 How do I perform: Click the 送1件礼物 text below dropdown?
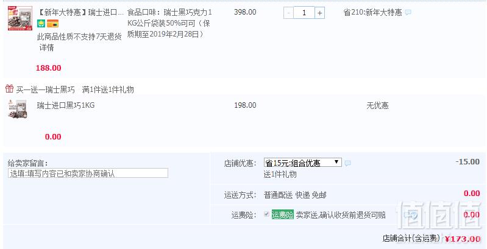[280, 175]
